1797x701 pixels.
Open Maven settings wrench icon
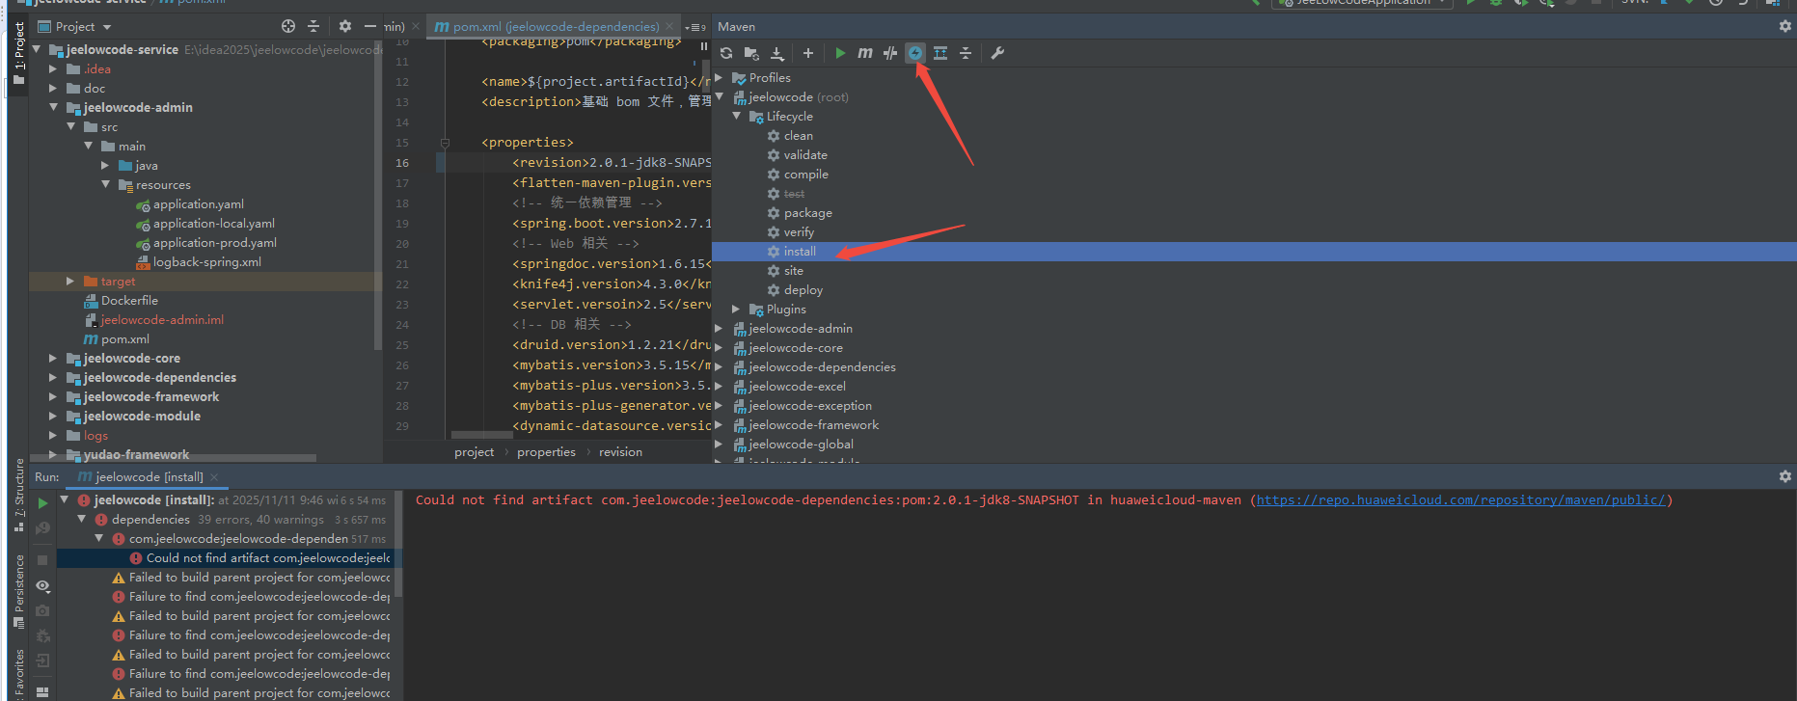coord(997,53)
